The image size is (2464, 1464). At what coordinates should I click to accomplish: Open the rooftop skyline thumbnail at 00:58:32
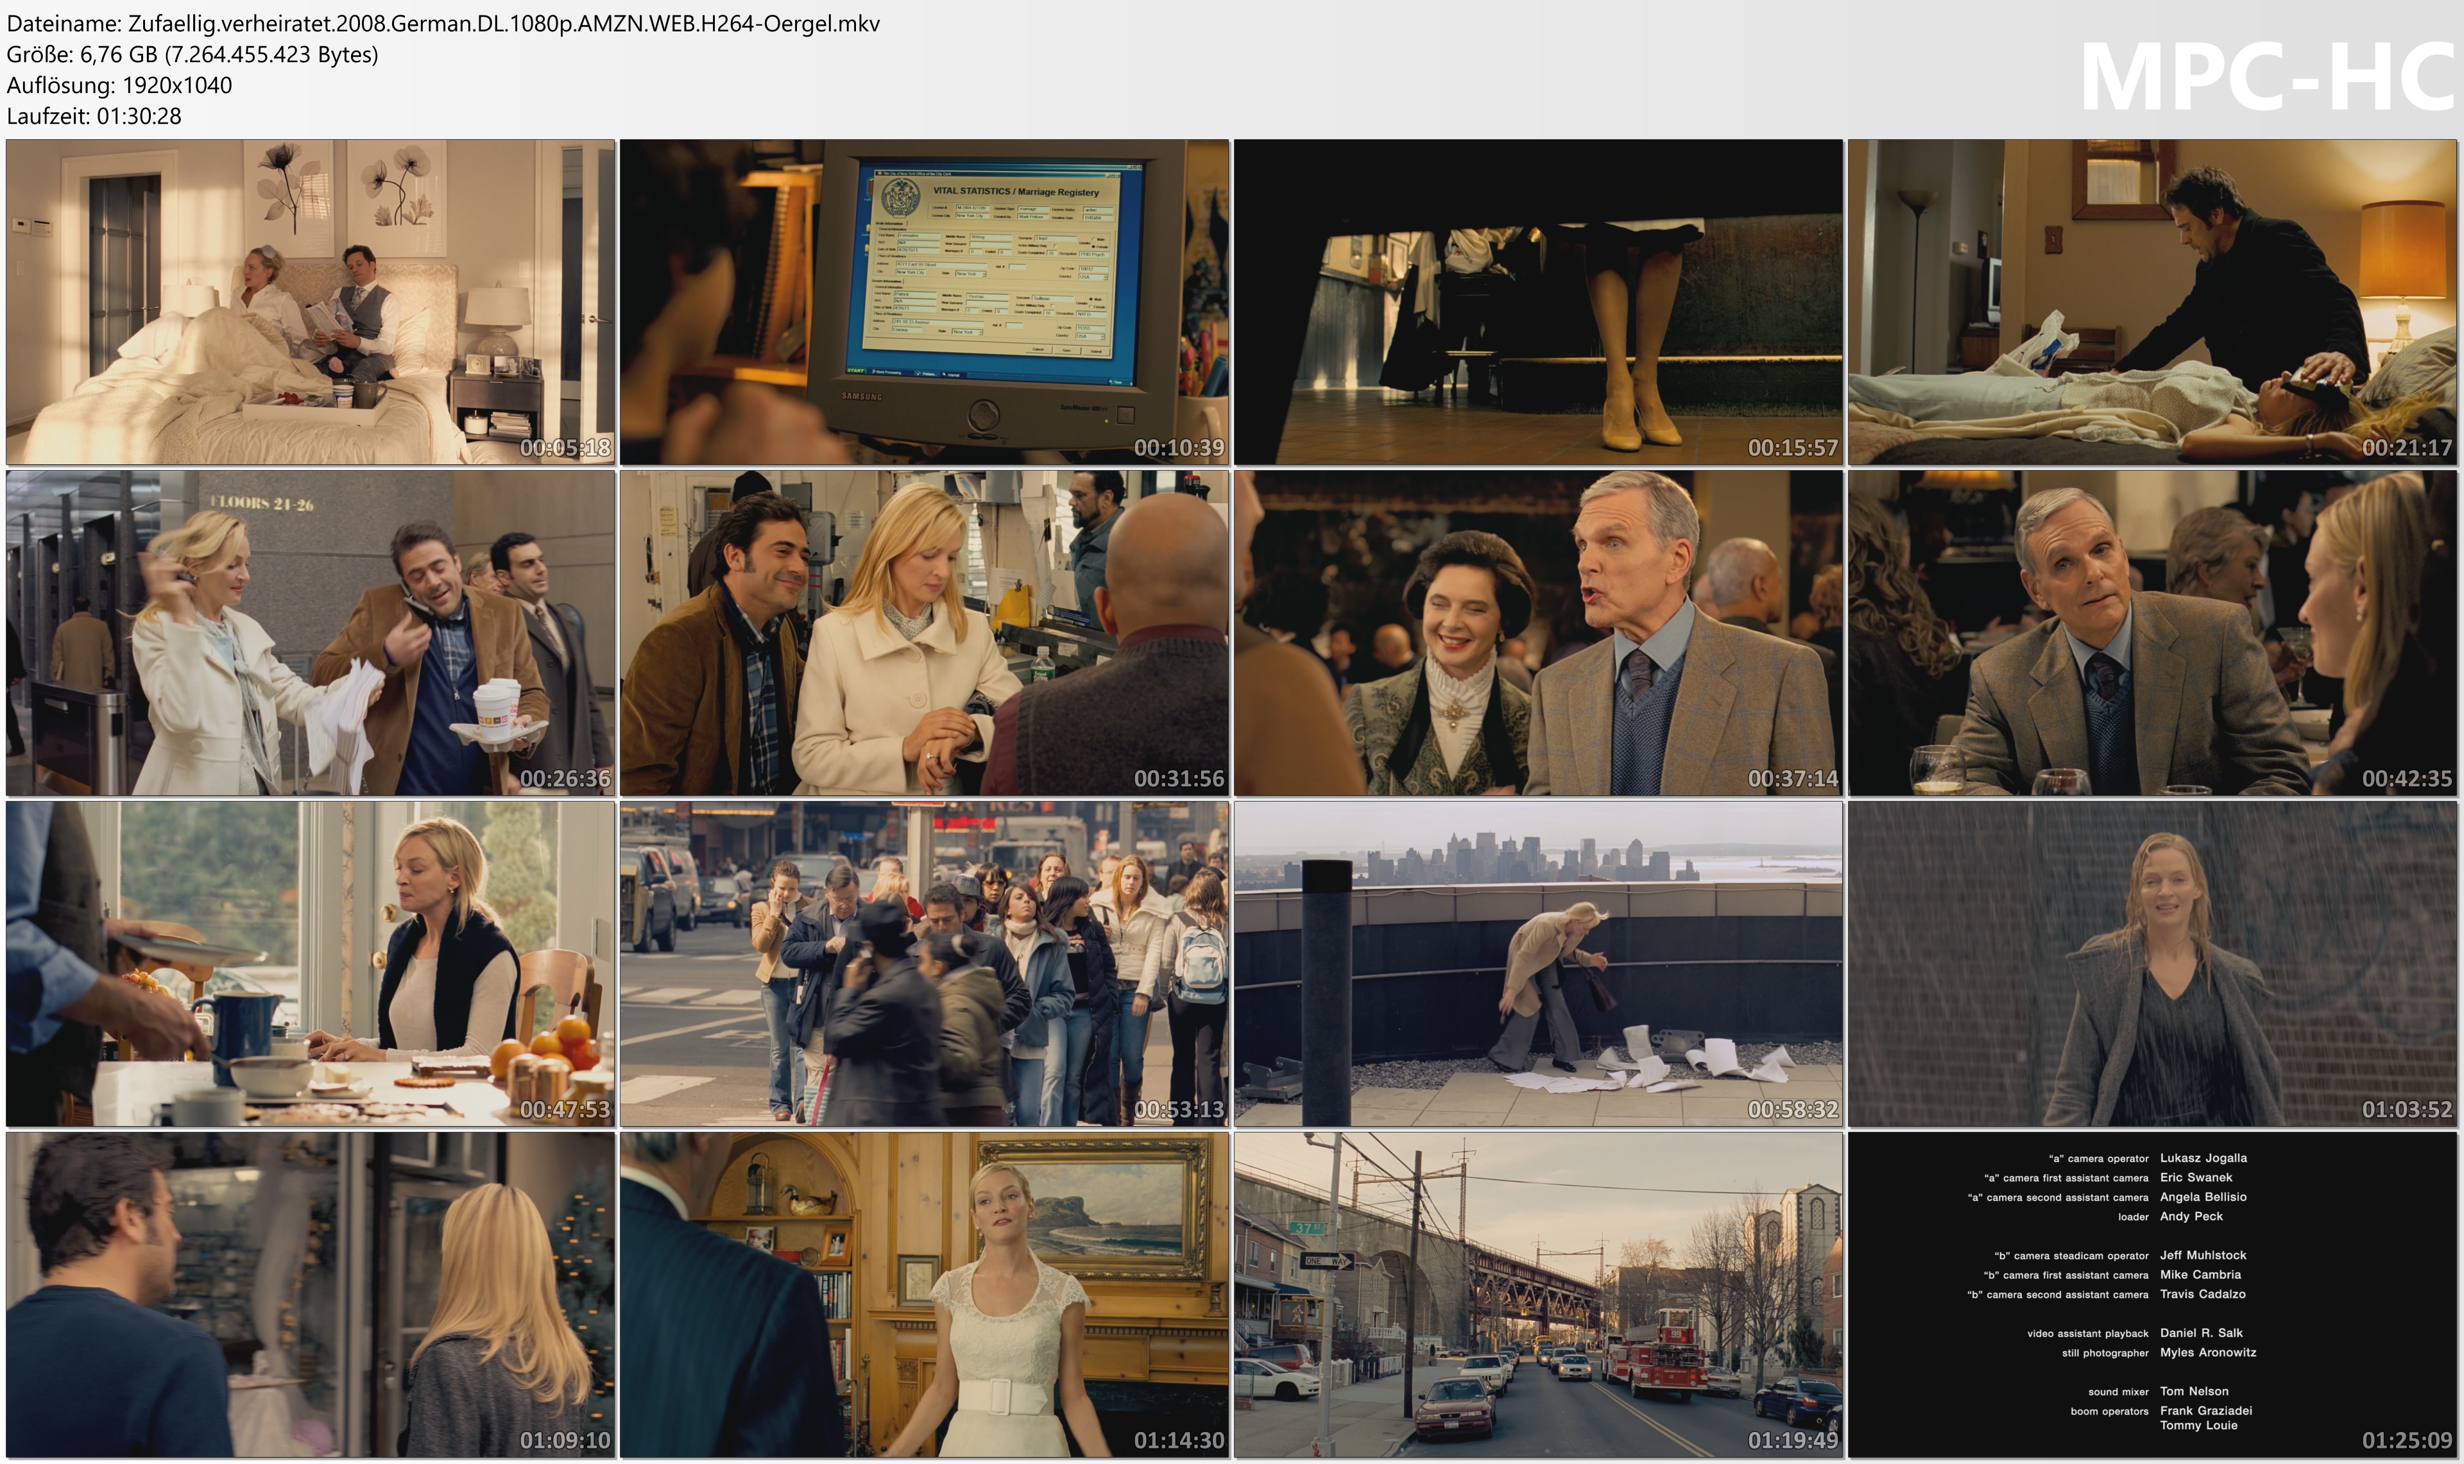(1538, 964)
